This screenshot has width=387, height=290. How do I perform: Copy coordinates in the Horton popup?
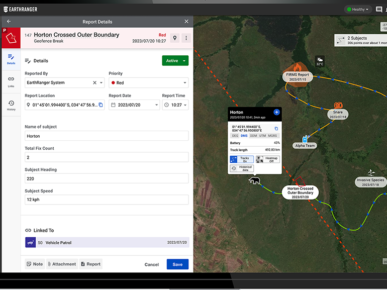tap(276, 129)
